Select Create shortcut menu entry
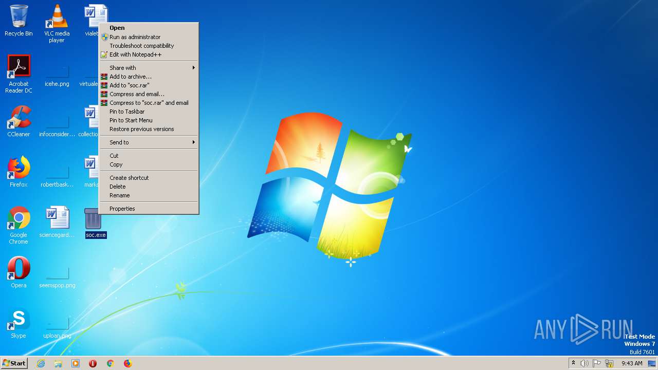This screenshot has width=658, height=370. (x=149, y=178)
